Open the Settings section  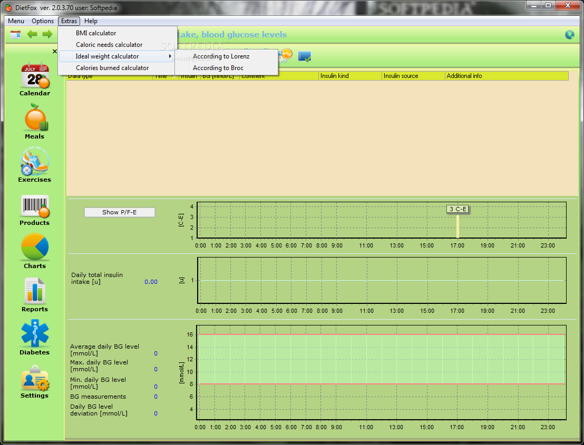35,382
